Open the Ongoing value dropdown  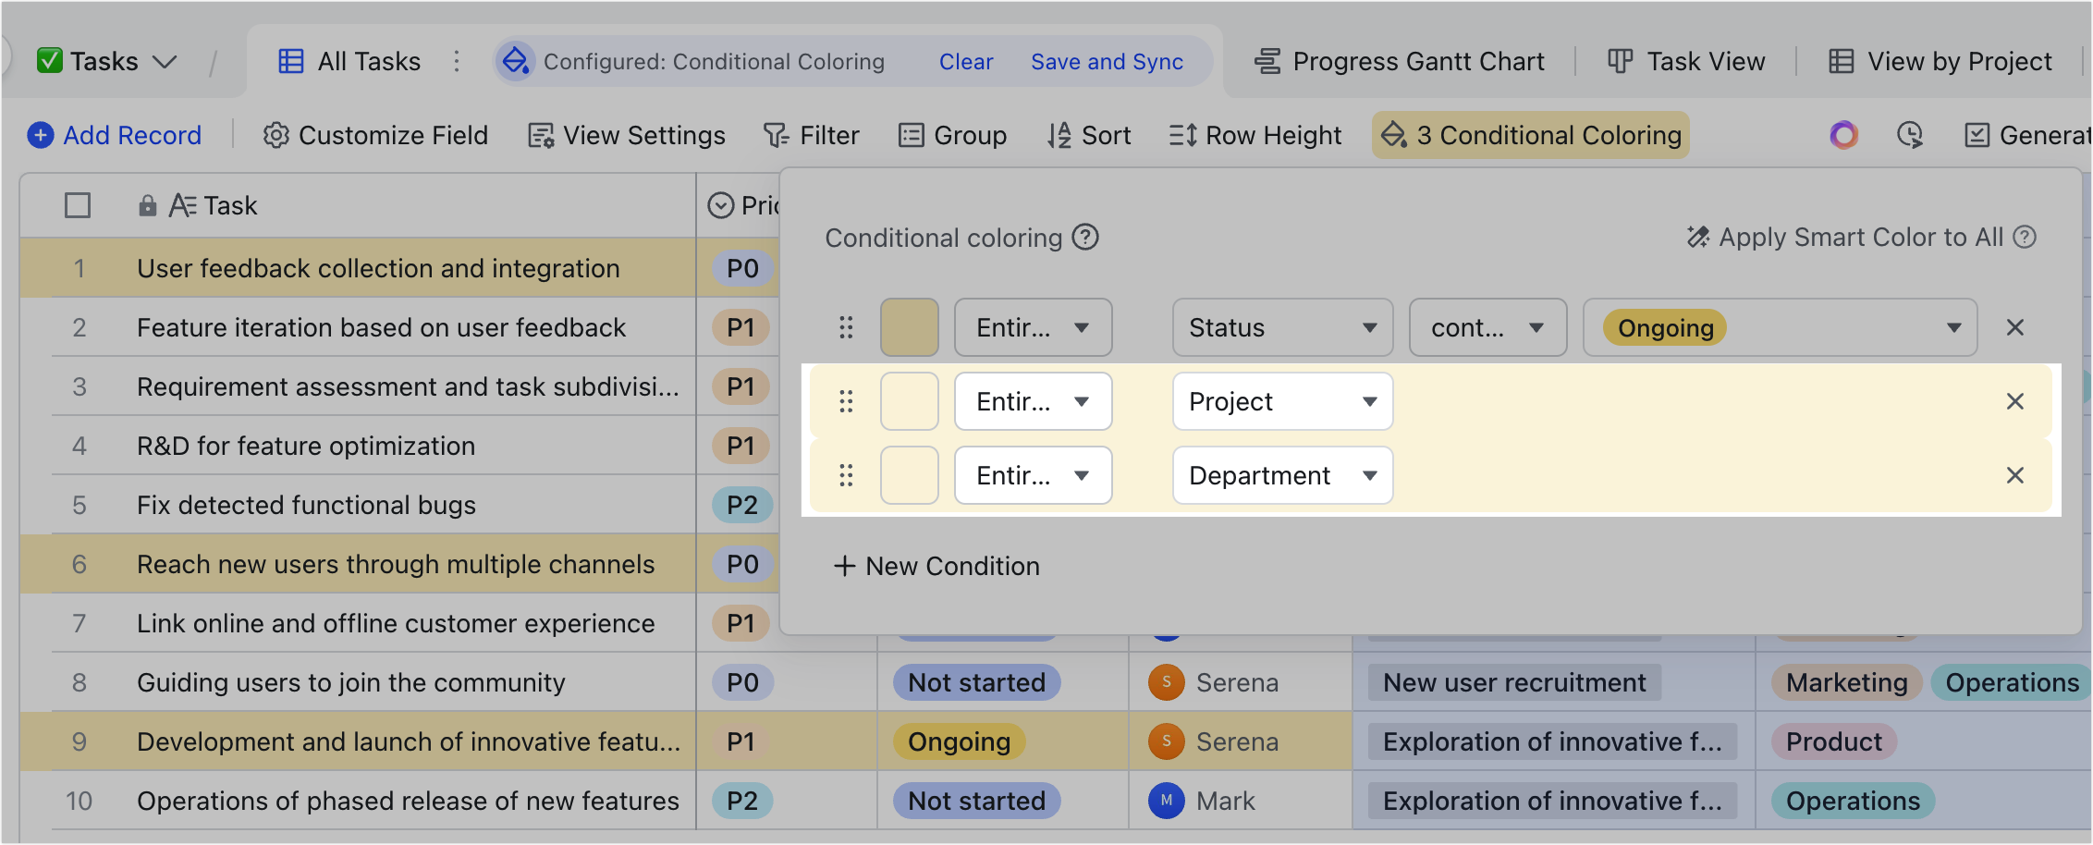coord(1780,327)
